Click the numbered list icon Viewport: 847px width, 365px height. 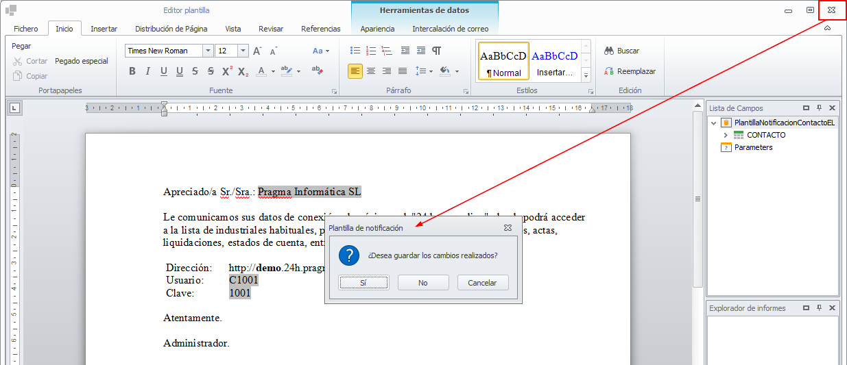point(371,51)
